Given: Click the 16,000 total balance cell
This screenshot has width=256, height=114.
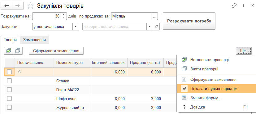Looking at the screenshot, I should [109, 72].
